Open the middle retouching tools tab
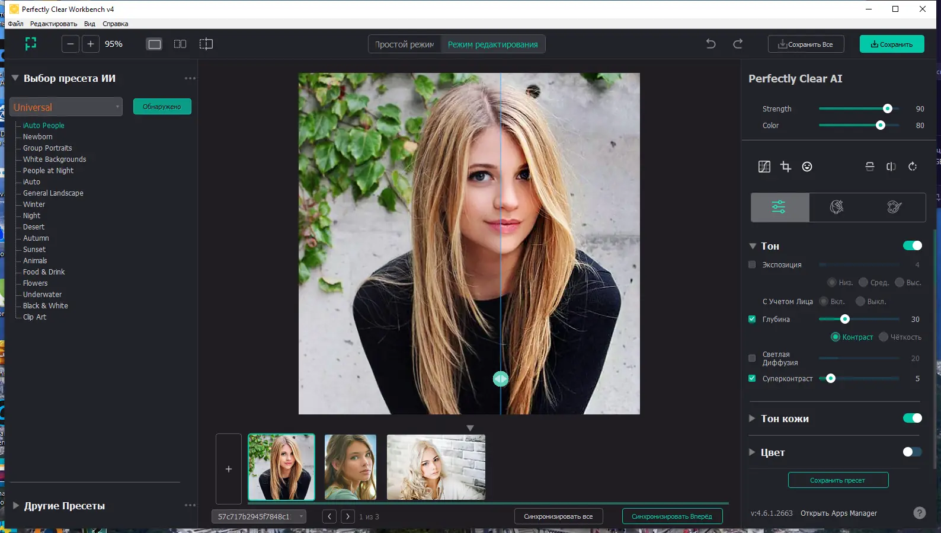 [837, 207]
